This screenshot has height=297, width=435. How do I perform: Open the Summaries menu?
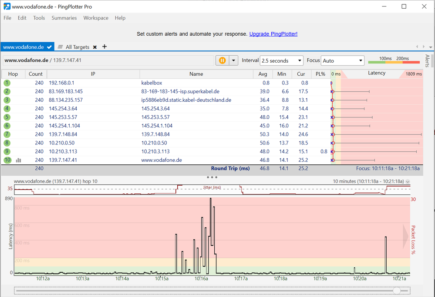pyautogui.click(x=64, y=18)
